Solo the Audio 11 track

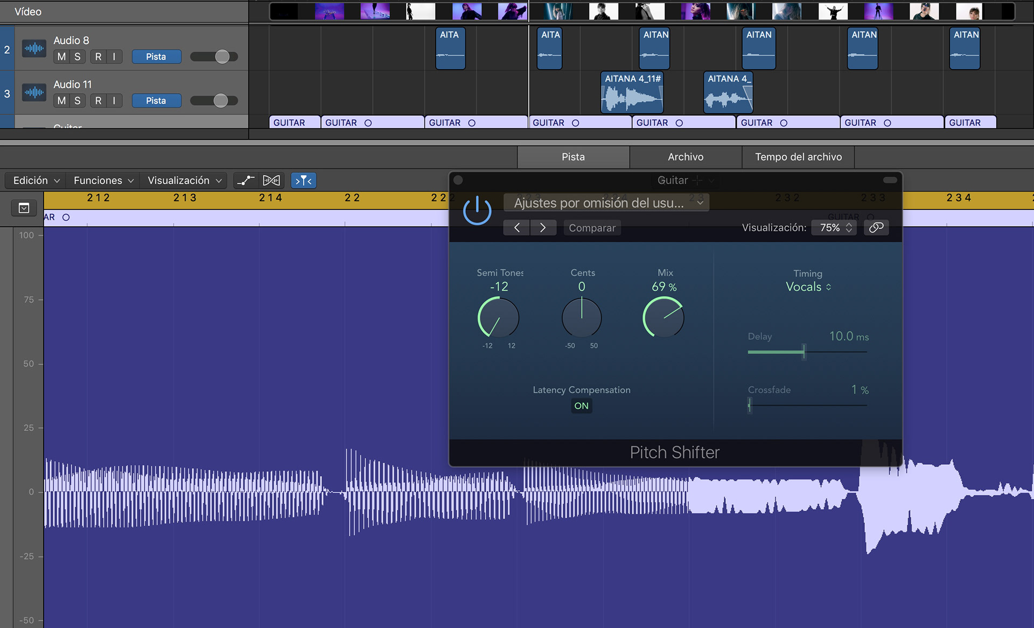coord(78,101)
